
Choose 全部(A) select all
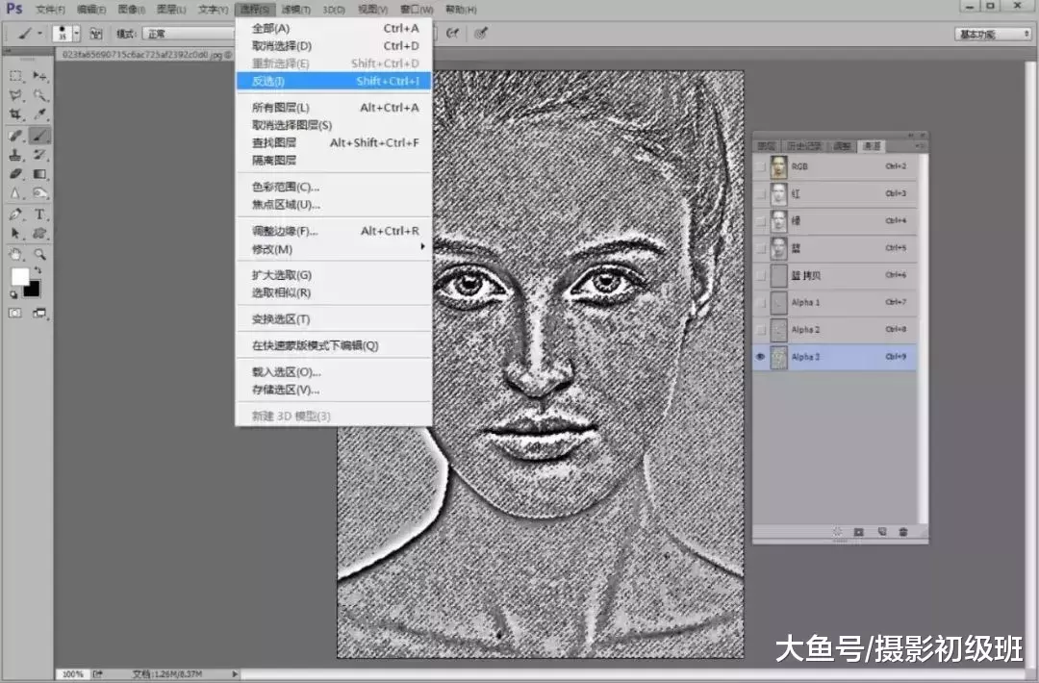tap(333, 29)
